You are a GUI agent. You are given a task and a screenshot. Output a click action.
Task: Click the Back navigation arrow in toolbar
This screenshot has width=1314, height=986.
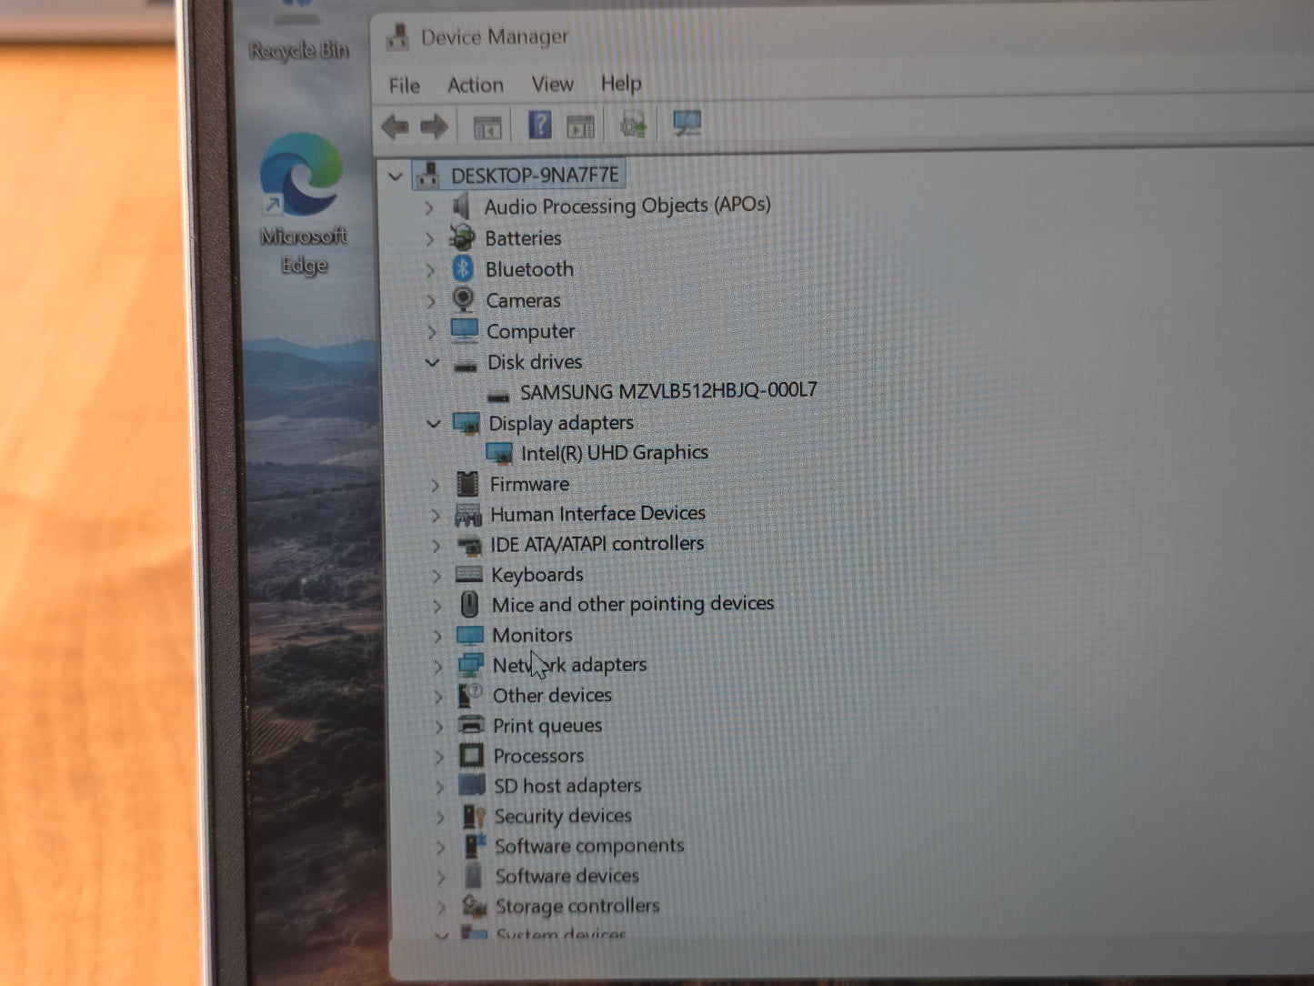[395, 125]
